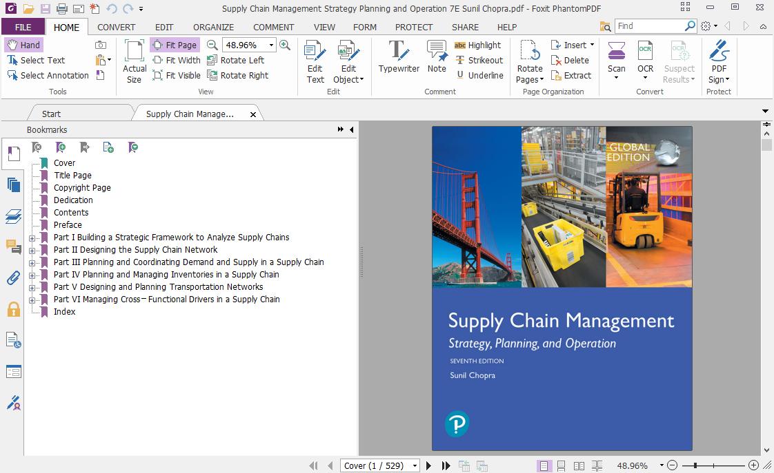Viewport: 774px width, 473px height.
Task: Select the Hand tool
Action: [x=23, y=45]
